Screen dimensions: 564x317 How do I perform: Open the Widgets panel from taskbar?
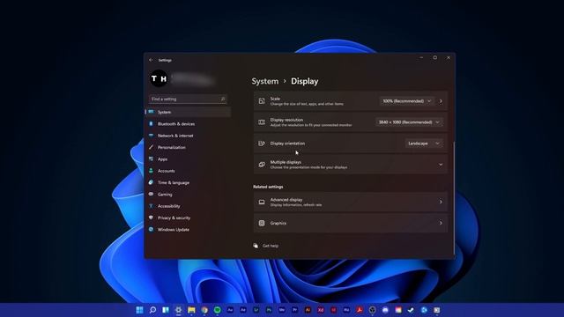tap(166, 310)
